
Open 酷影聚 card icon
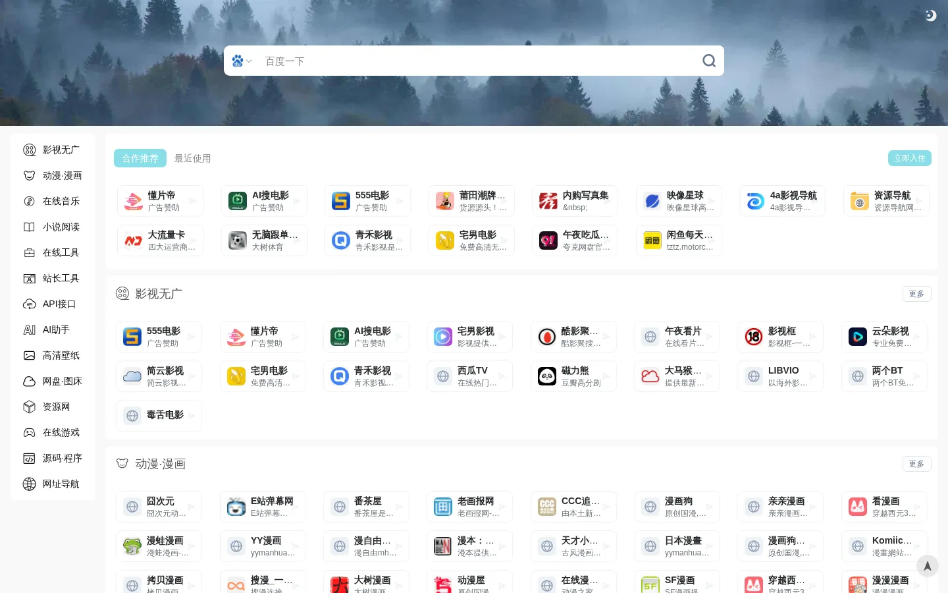click(547, 337)
